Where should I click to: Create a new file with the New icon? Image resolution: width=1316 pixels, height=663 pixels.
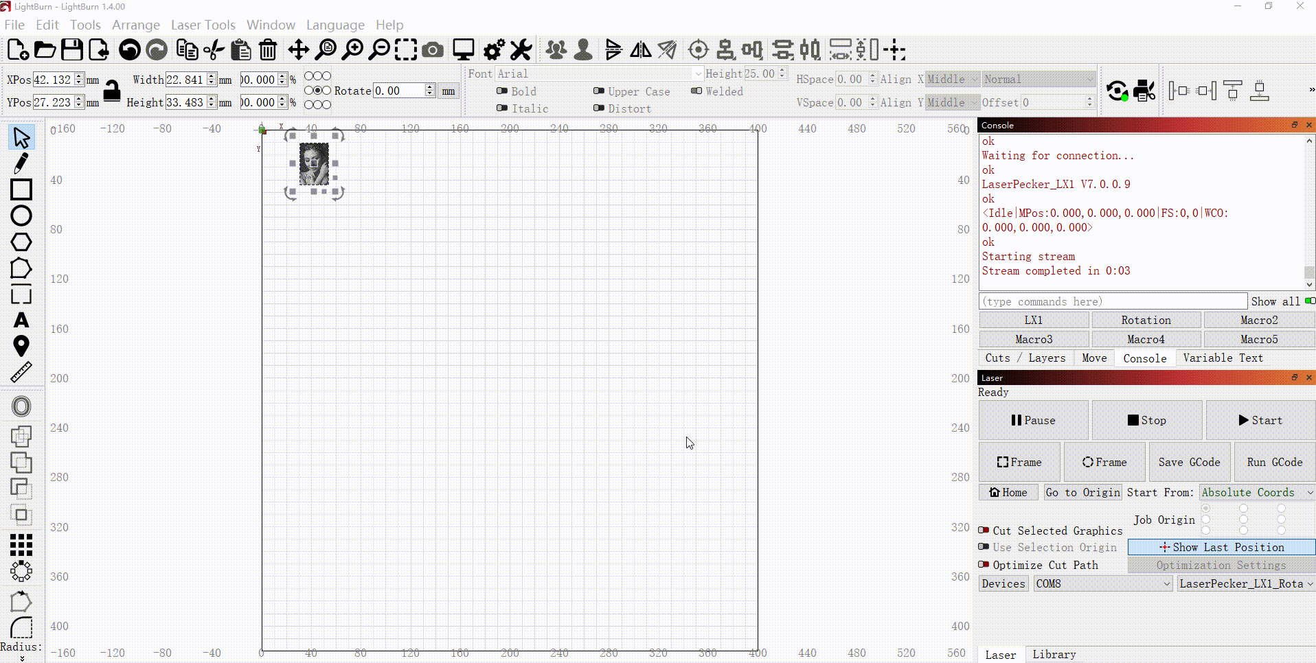[x=18, y=49]
